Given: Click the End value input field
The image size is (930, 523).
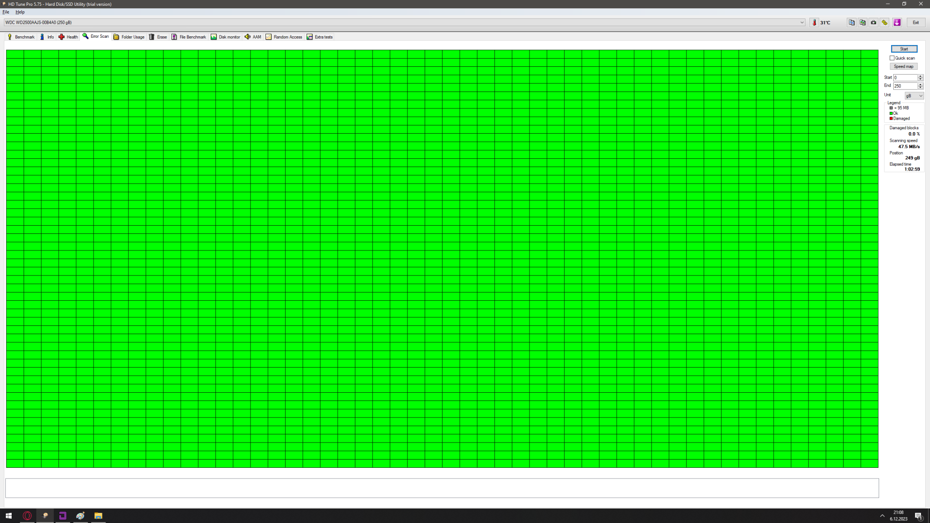Looking at the screenshot, I should [905, 86].
